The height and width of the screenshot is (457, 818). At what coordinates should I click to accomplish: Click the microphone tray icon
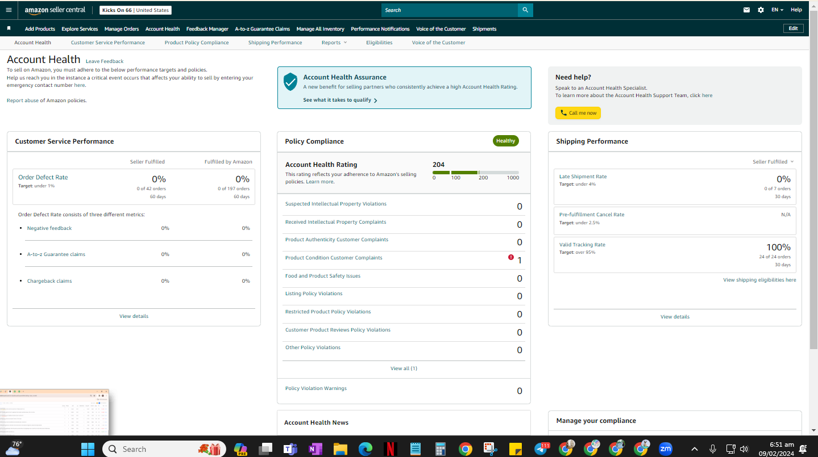713,449
